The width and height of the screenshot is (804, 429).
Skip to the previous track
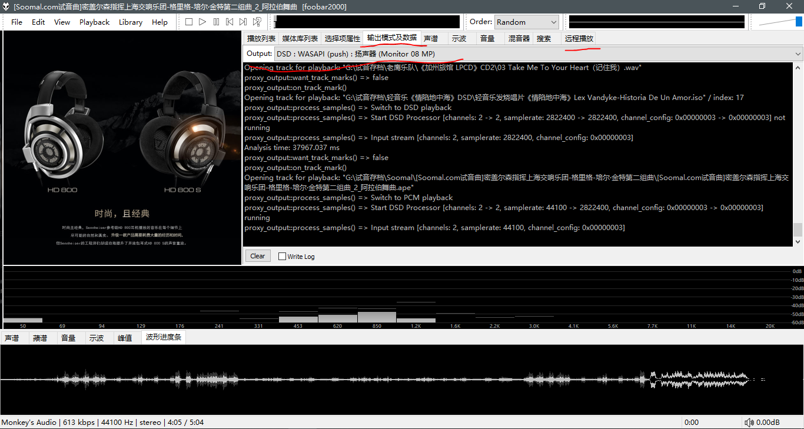click(x=230, y=22)
